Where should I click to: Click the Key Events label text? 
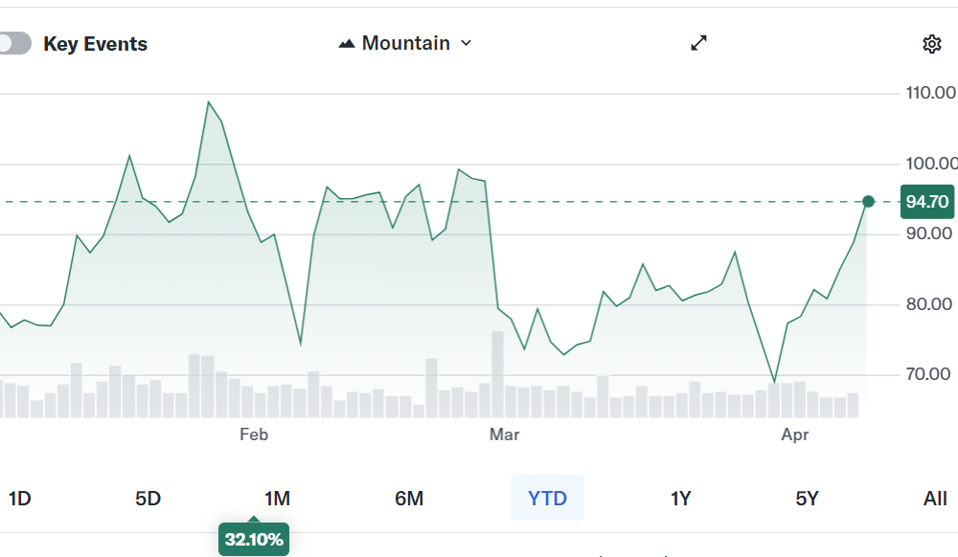pyautogui.click(x=96, y=44)
